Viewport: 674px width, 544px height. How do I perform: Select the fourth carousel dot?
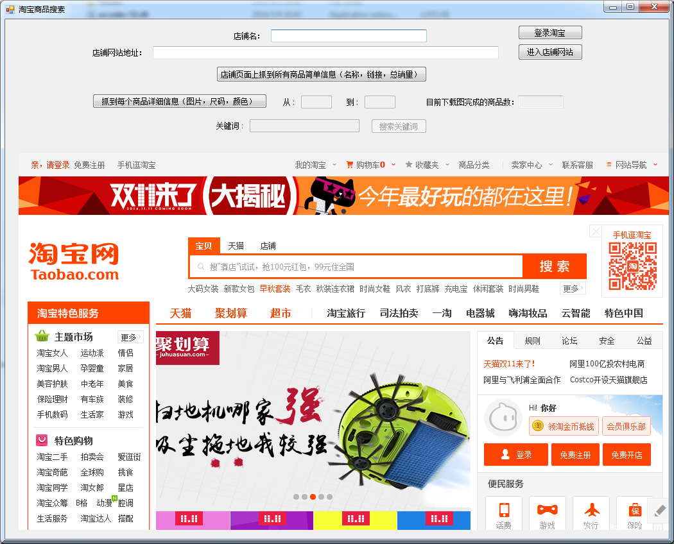(321, 497)
